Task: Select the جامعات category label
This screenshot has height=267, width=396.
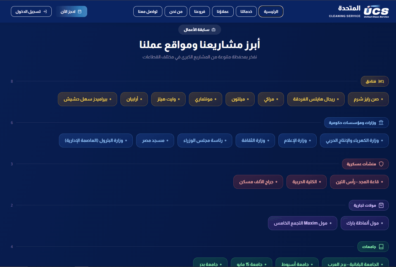Action: 373,247
